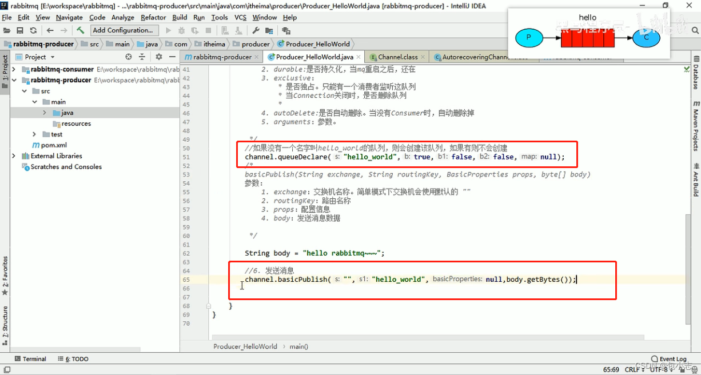Click Collapse All icon in Project panel
Viewport: 701px width, 375px height.
[142, 57]
